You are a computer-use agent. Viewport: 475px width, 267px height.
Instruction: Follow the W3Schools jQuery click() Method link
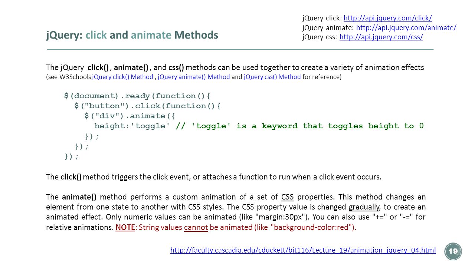tap(122, 77)
